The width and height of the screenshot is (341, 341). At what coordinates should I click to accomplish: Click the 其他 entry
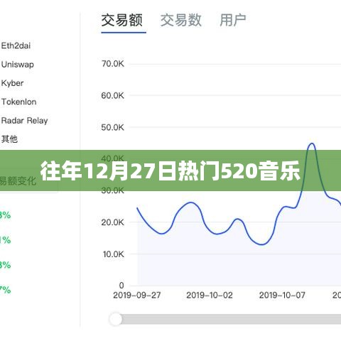(9, 139)
